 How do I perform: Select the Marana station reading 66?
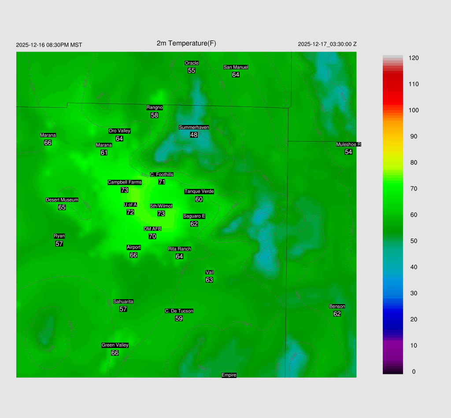pyautogui.click(x=48, y=143)
